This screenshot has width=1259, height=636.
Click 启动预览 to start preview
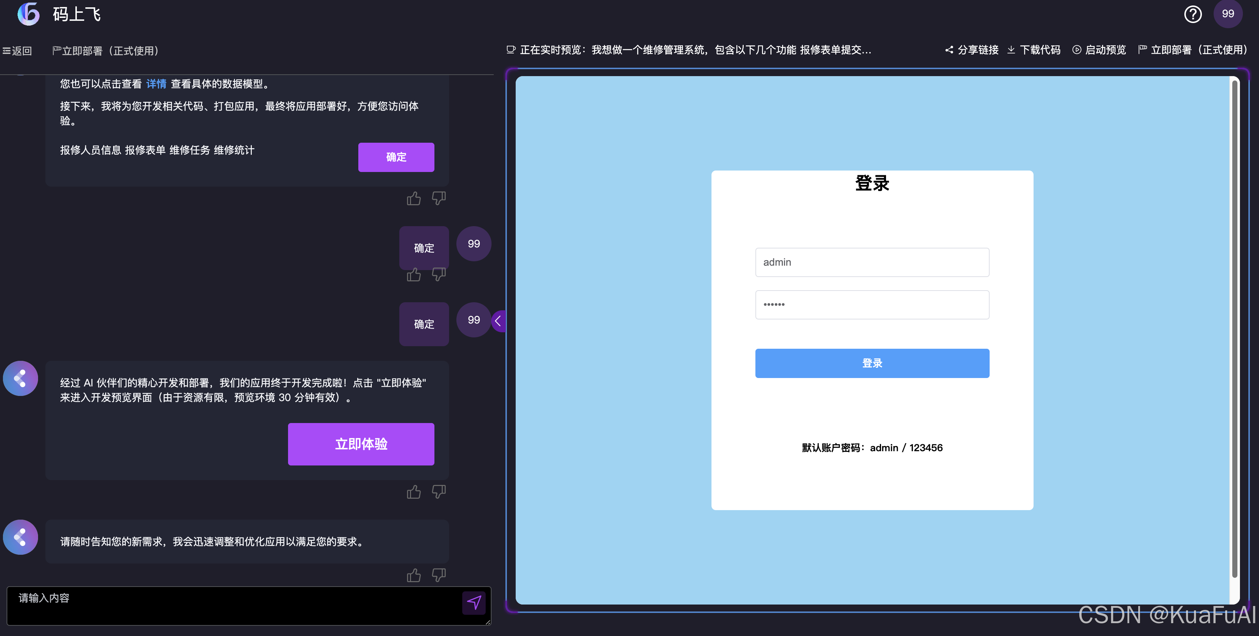tap(1099, 50)
